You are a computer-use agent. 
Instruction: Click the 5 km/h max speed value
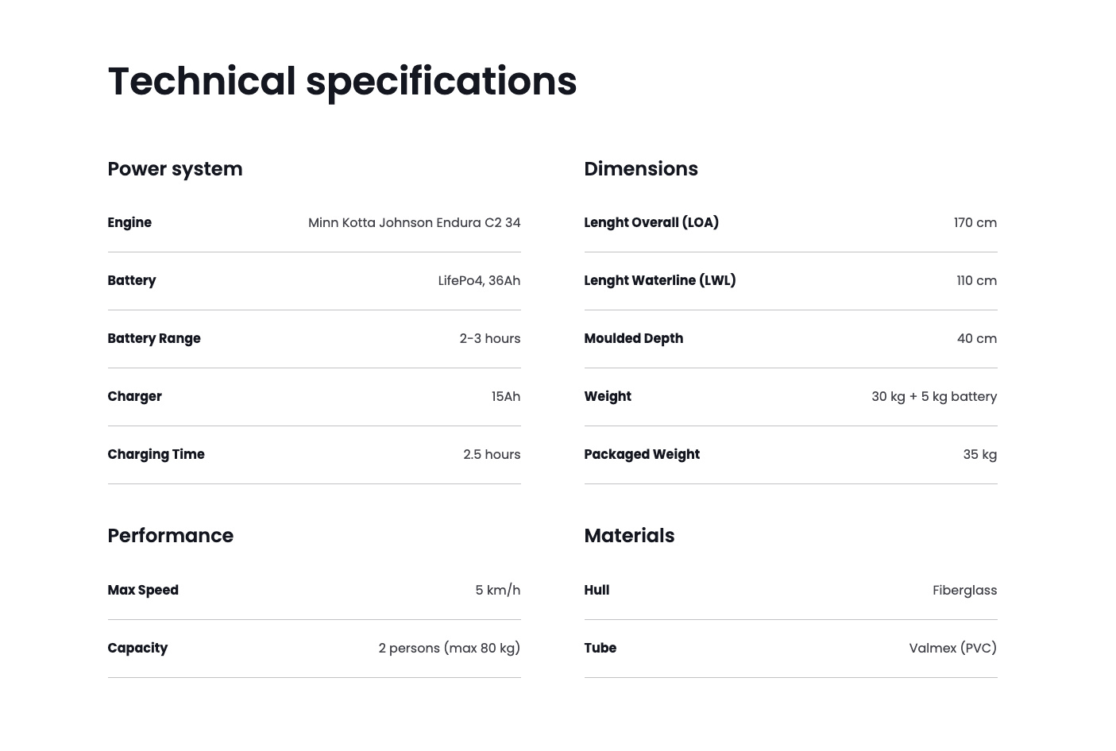click(497, 591)
